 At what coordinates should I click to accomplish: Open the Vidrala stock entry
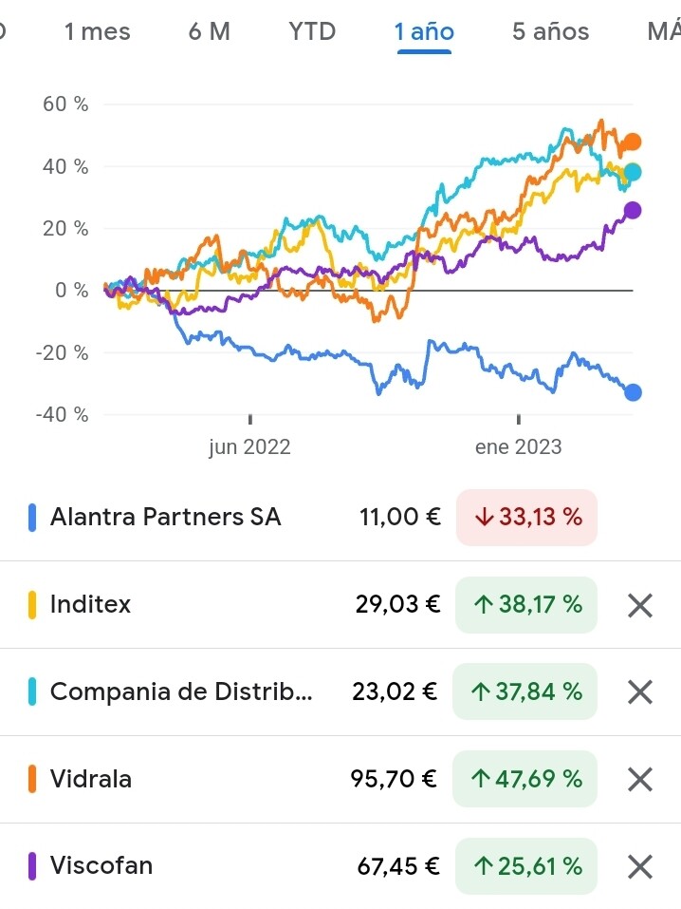(340, 779)
